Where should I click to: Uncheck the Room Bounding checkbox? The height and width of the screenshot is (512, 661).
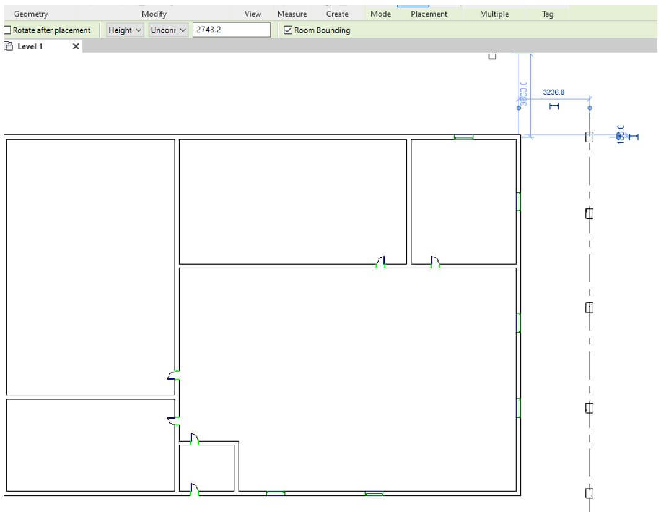(x=287, y=30)
